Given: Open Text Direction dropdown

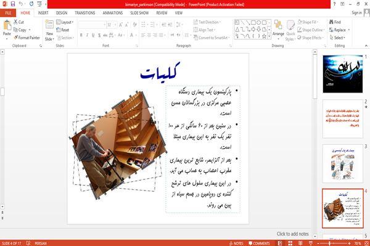Looking at the screenshot, I should (207, 22).
